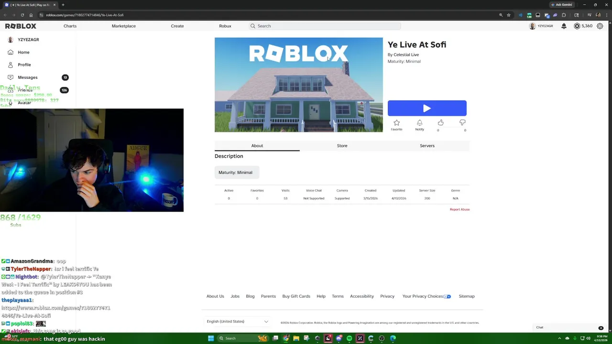Open Marketplace in the top navigation
Image resolution: width=612 pixels, height=344 pixels.
pyautogui.click(x=124, y=26)
